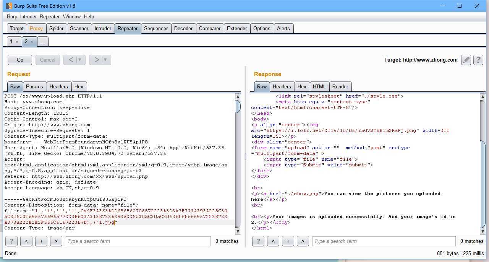Go to next request history arrow
Screen dimensions: 489x262
click(96, 60)
